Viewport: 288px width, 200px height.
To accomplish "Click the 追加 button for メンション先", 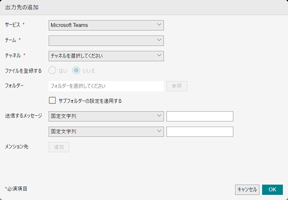I will [59, 147].
